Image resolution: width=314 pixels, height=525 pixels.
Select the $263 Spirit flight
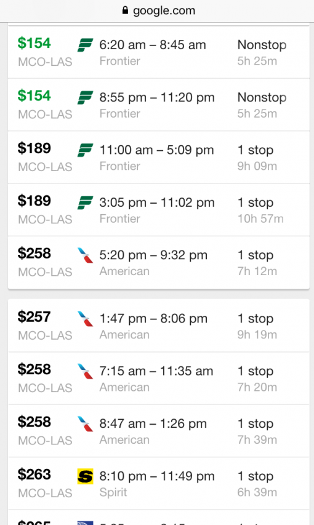pos(158,484)
